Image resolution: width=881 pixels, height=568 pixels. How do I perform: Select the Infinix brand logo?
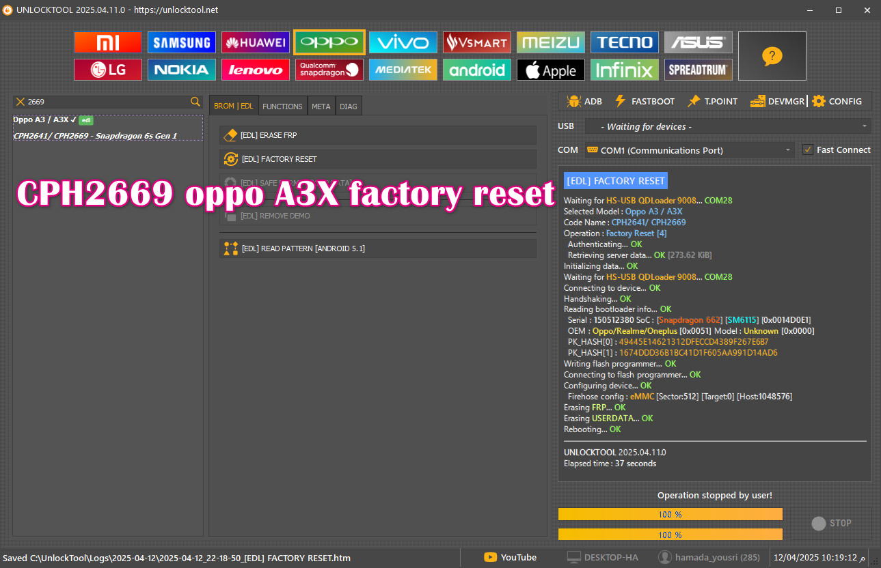pos(625,70)
